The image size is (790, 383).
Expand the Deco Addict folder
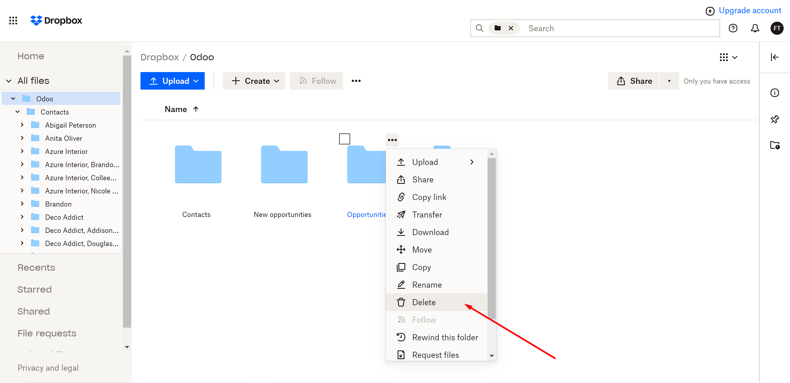[22, 217]
